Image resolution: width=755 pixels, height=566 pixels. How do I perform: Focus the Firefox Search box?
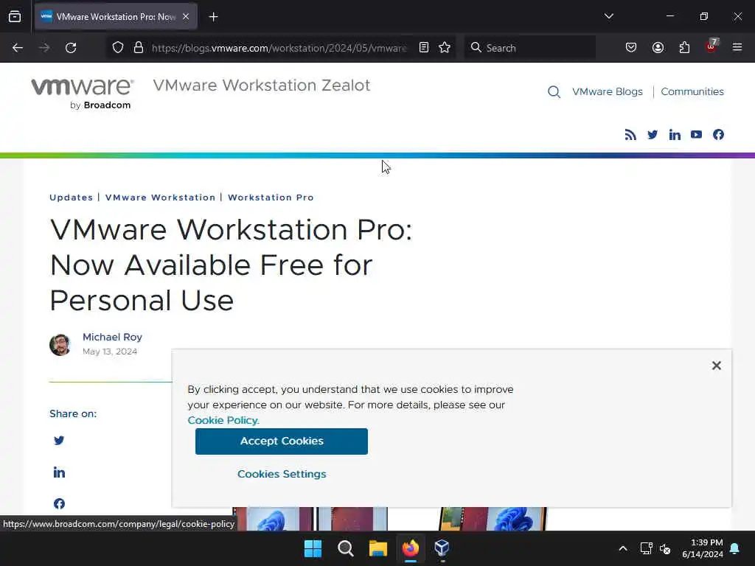click(x=529, y=48)
